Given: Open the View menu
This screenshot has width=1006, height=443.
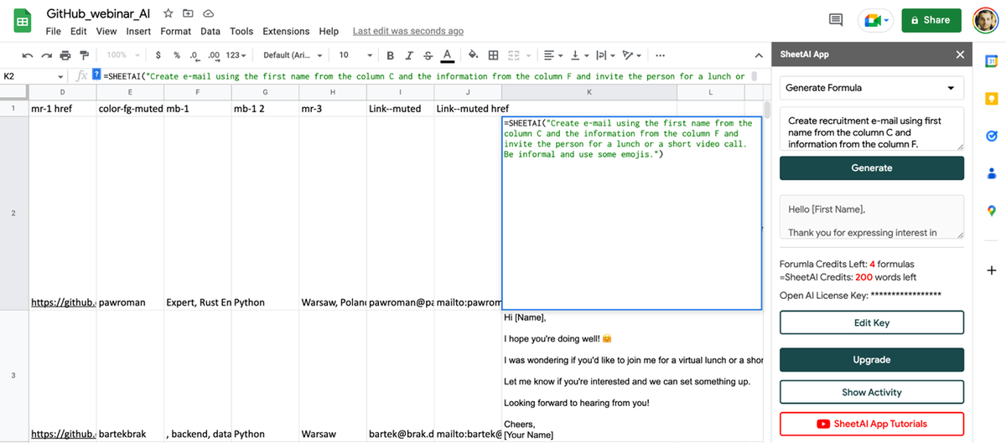Looking at the screenshot, I should [106, 31].
